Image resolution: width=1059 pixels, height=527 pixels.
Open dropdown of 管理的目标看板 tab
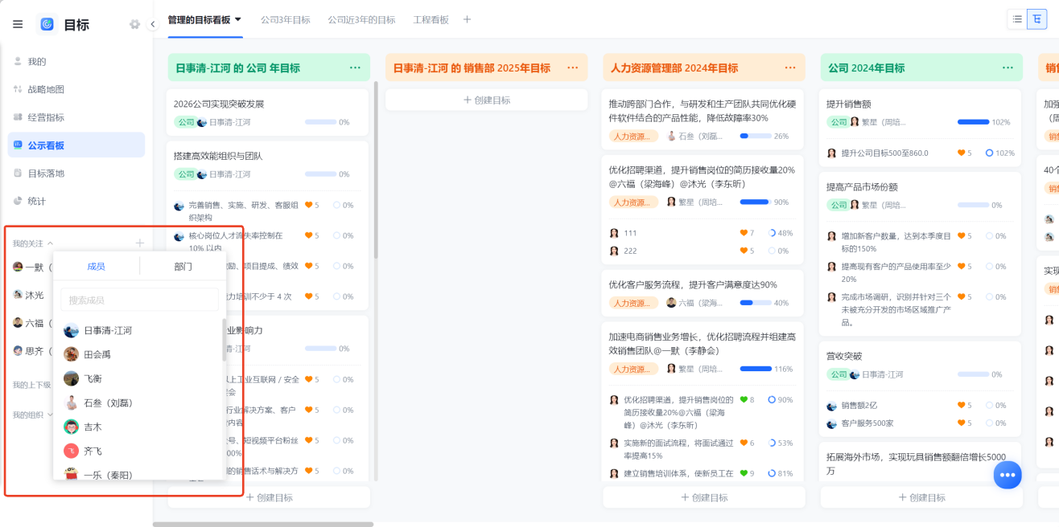pyautogui.click(x=237, y=19)
